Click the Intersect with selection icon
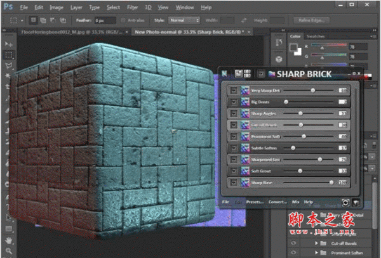This screenshot has height=258, width=381. coord(63,20)
